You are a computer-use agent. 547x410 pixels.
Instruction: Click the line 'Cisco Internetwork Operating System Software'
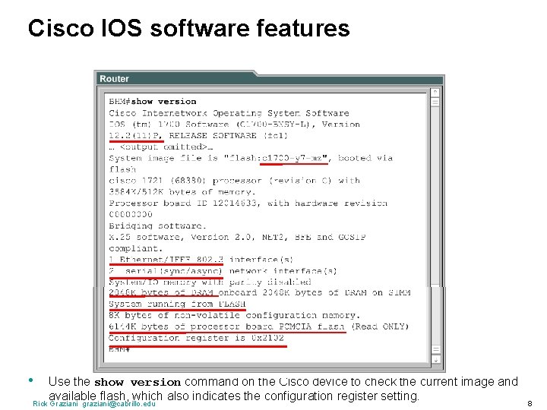pos(229,113)
